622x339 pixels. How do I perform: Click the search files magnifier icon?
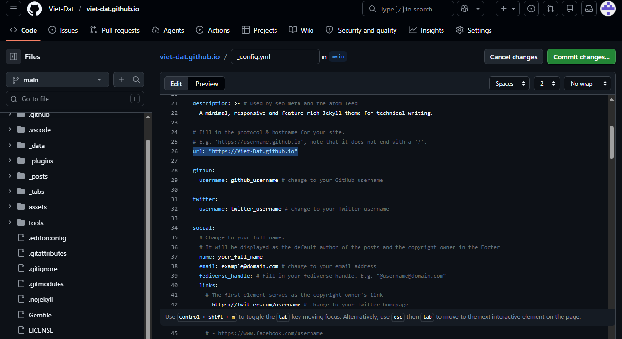[136, 80]
